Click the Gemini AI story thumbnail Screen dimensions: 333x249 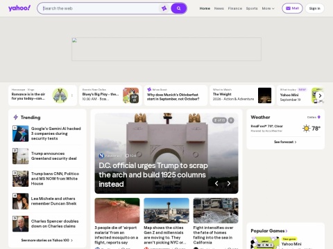(21, 133)
